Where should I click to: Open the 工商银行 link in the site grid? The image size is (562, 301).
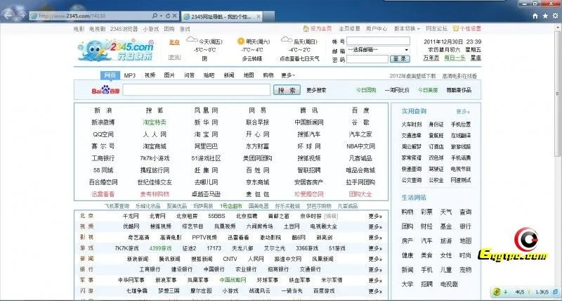pos(103,158)
